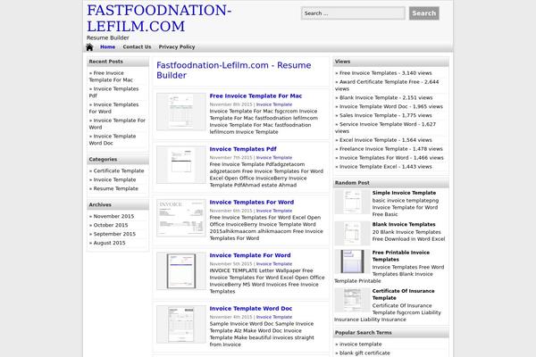
Task: Select the Invoice Template category in the sidebar
Action: tap(114, 179)
